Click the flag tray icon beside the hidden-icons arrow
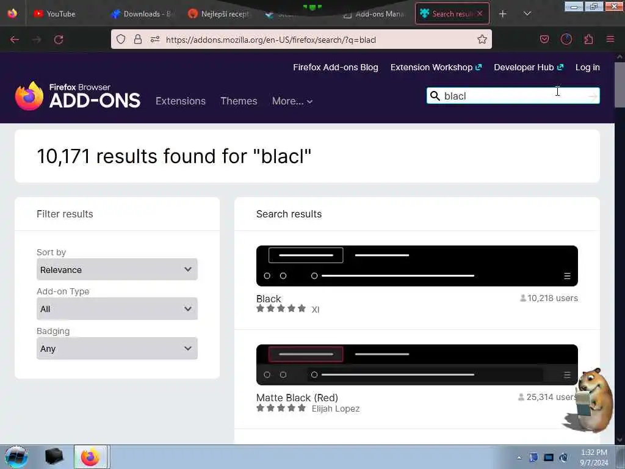The image size is (625, 469). [533, 457]
